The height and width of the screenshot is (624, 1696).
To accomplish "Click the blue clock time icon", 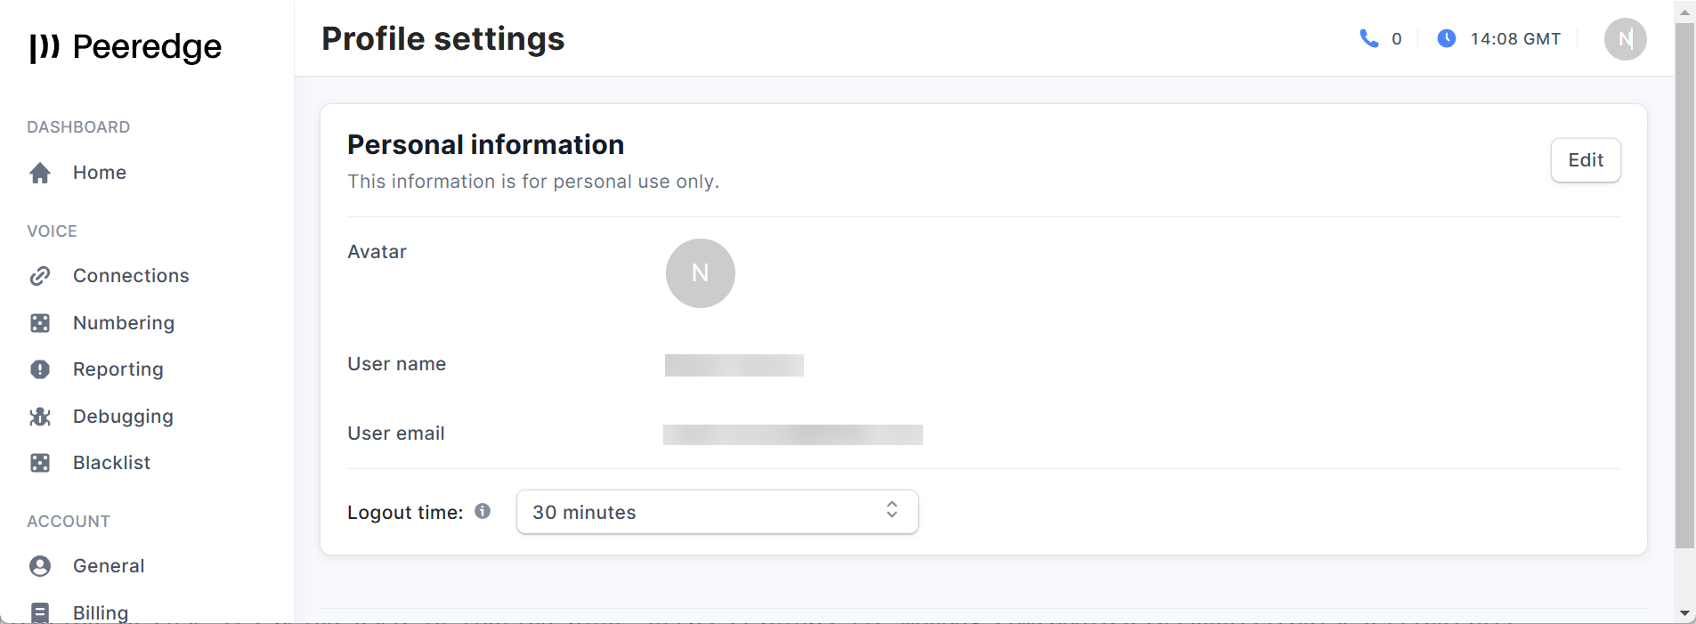I will 1447,38.
